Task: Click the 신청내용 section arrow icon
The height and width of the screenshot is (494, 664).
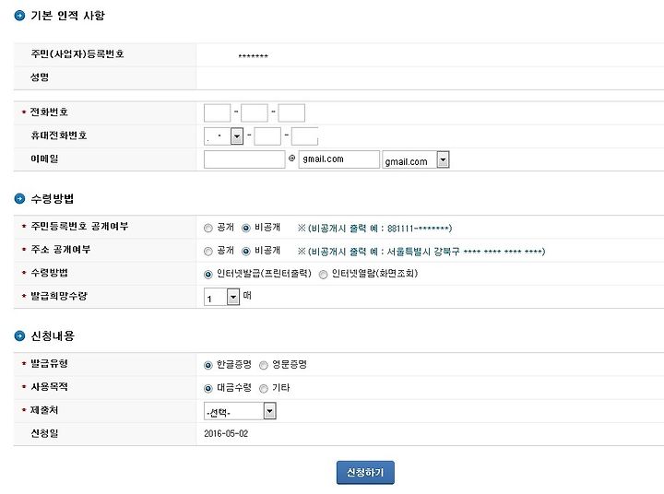Action: tap(19, 335)
